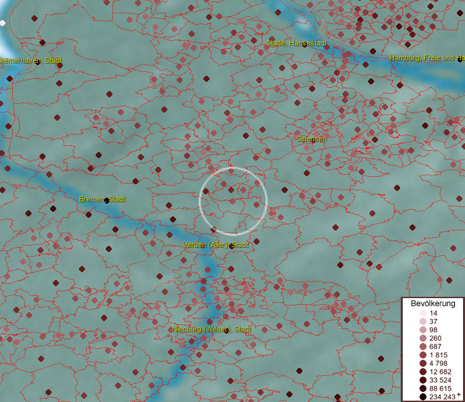Click the Nienburg (Weser), Stadt label
The image size is (465, 402).
(x=211, y=329)
